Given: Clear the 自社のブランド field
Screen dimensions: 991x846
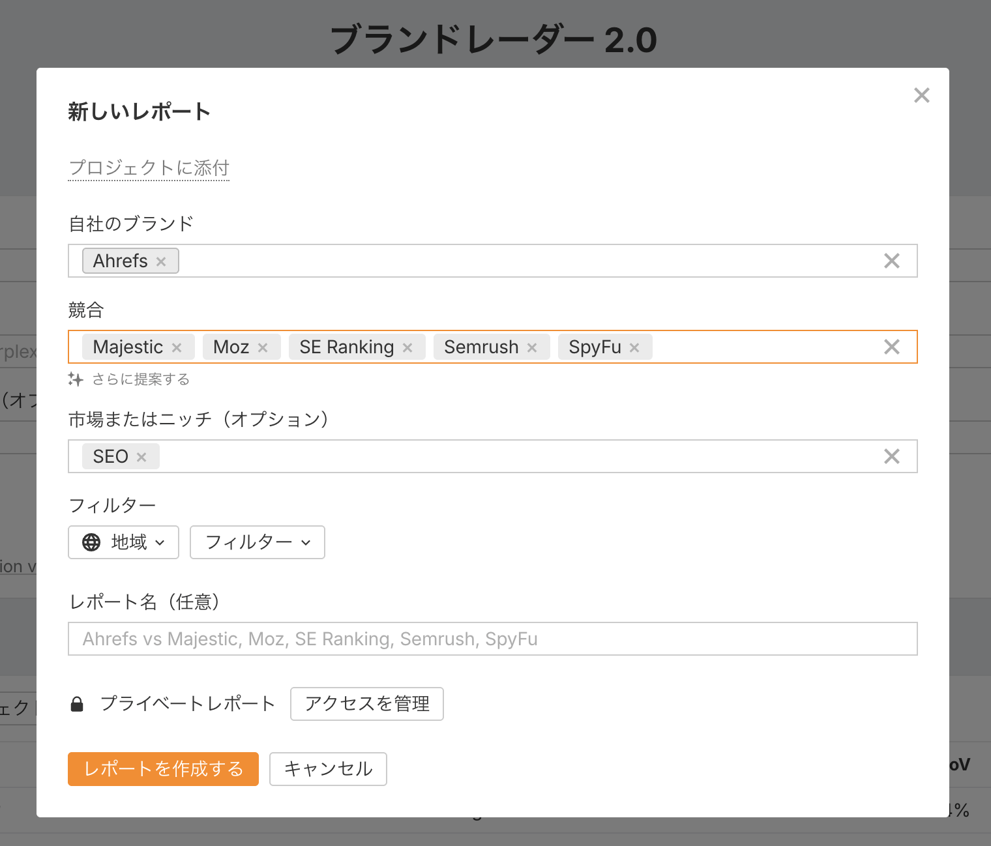Looking at the screenshot, I should pos(891,261).
